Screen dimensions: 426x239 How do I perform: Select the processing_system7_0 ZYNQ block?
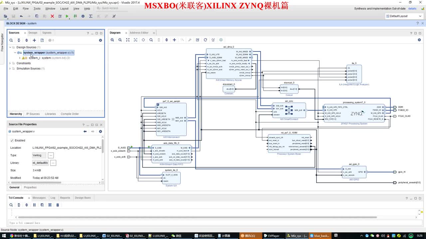[x=354, y=113]
